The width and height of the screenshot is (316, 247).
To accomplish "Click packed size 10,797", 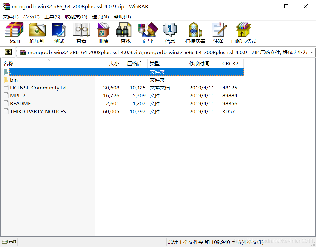I will click(138, 111).
